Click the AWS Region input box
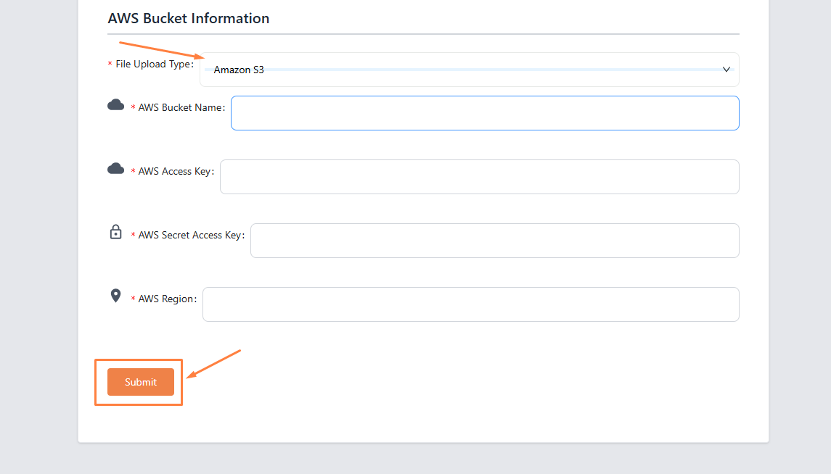 click(x=470, y=304)
